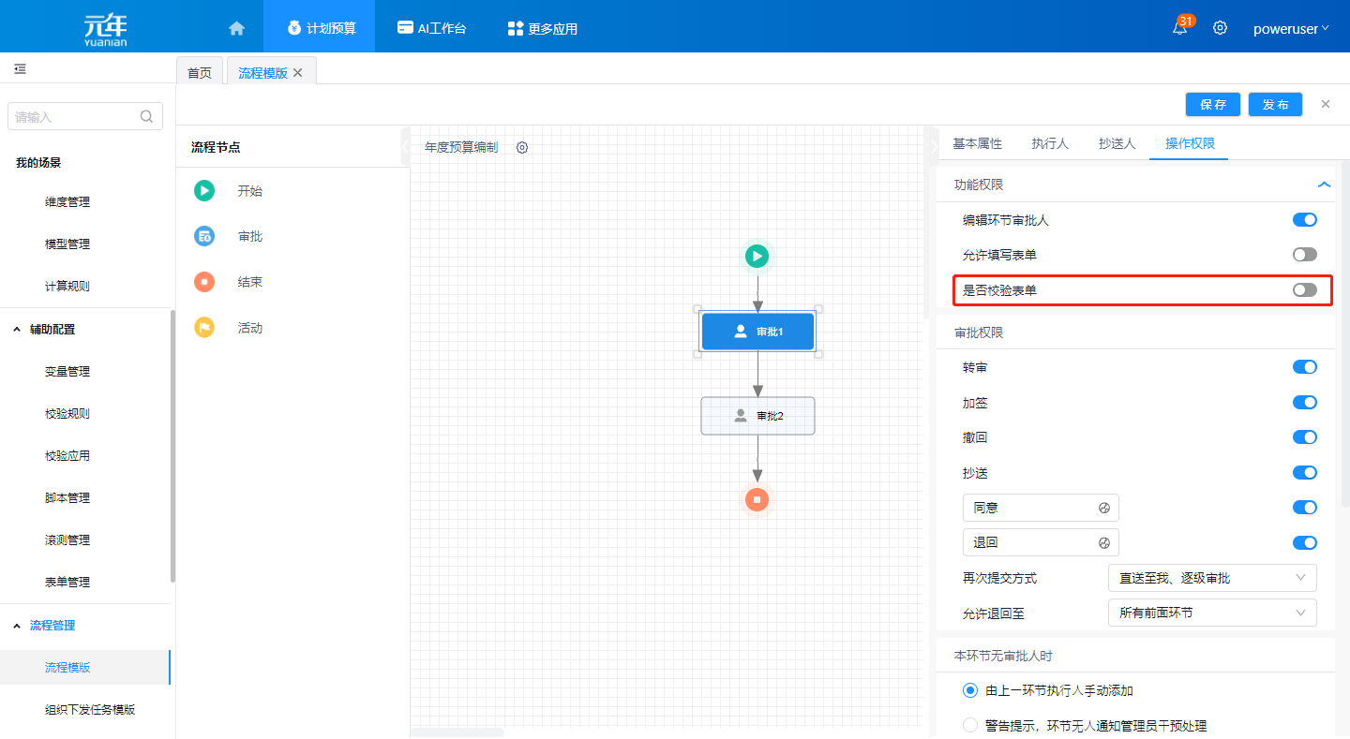Viewport: 1350px width, 739px height.
Task: Click the green Start node icon in palette
Action: (x=204, y=191)
